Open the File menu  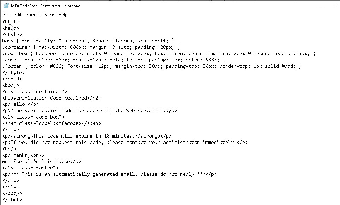click(x=6, y=15)
